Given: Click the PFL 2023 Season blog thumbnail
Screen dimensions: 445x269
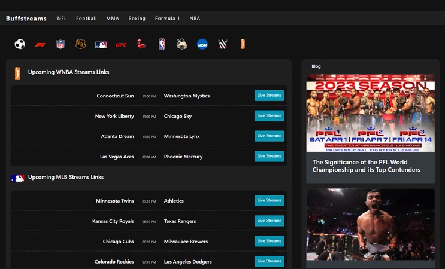Looking at the screenshot, I should pyautogui.click(x=370, y=113).
